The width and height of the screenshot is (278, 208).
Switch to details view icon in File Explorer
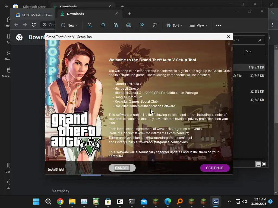tap(258, 164)
